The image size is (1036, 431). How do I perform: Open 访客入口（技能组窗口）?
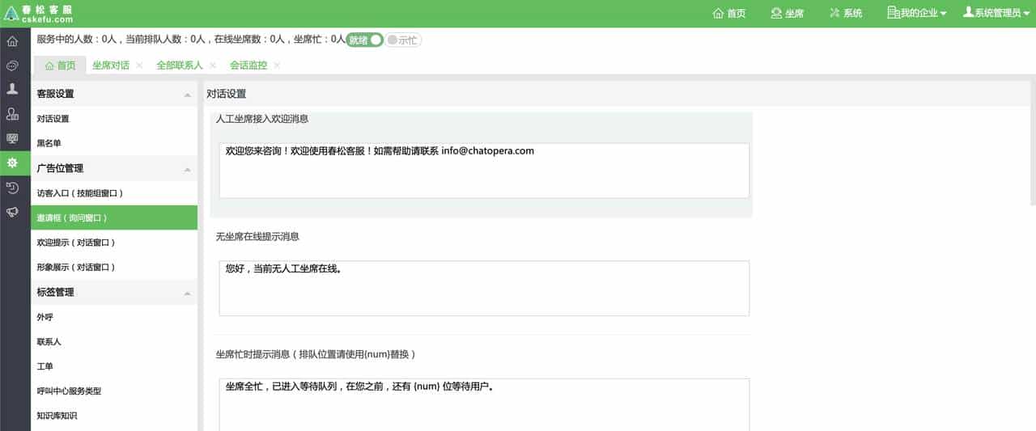114,193
